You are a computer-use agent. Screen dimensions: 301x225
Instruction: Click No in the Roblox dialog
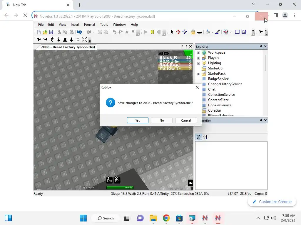pyautogui.click(x=162, y=120)
